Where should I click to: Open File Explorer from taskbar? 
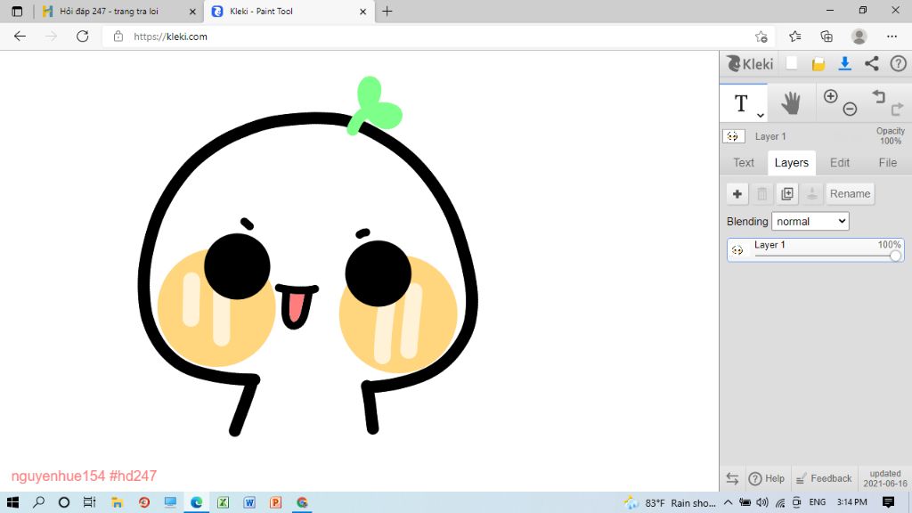pyautogui.click(x=117, y=502)
